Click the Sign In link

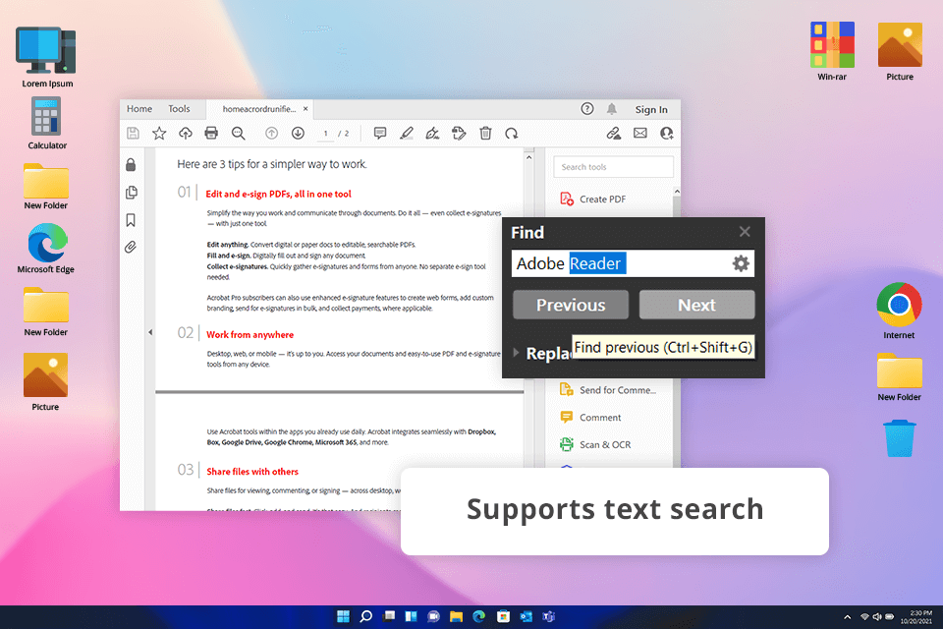[651, 109]
